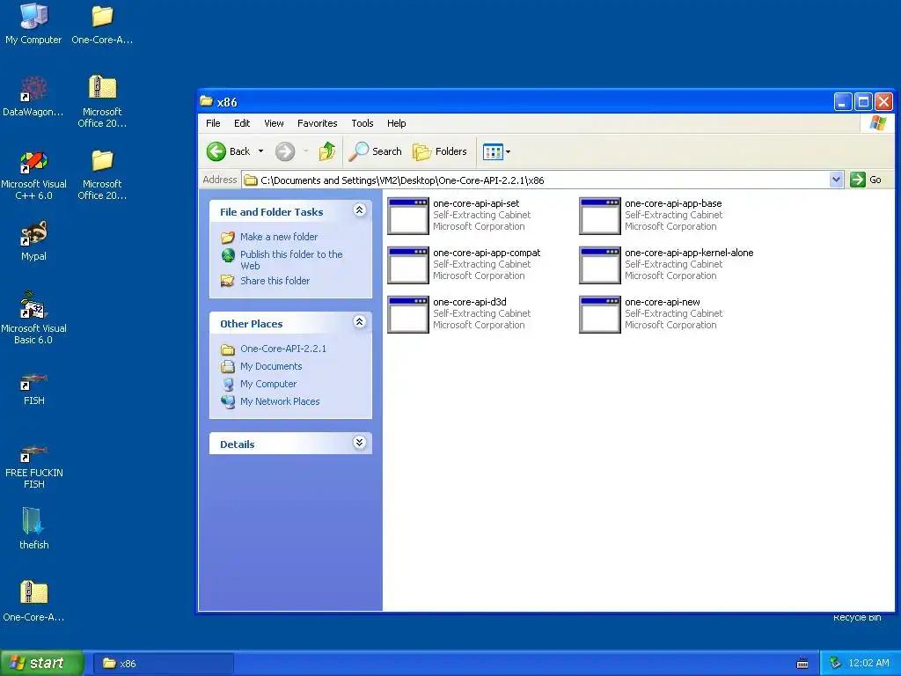Open the Views icon button

point(493,151)
